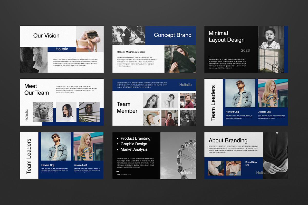Click the woman with glasses behind blinds photo

coord(89,112)
